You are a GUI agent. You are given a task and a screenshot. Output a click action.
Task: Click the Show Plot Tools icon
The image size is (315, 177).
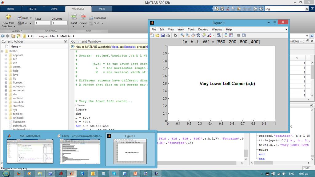click(244, 35)
